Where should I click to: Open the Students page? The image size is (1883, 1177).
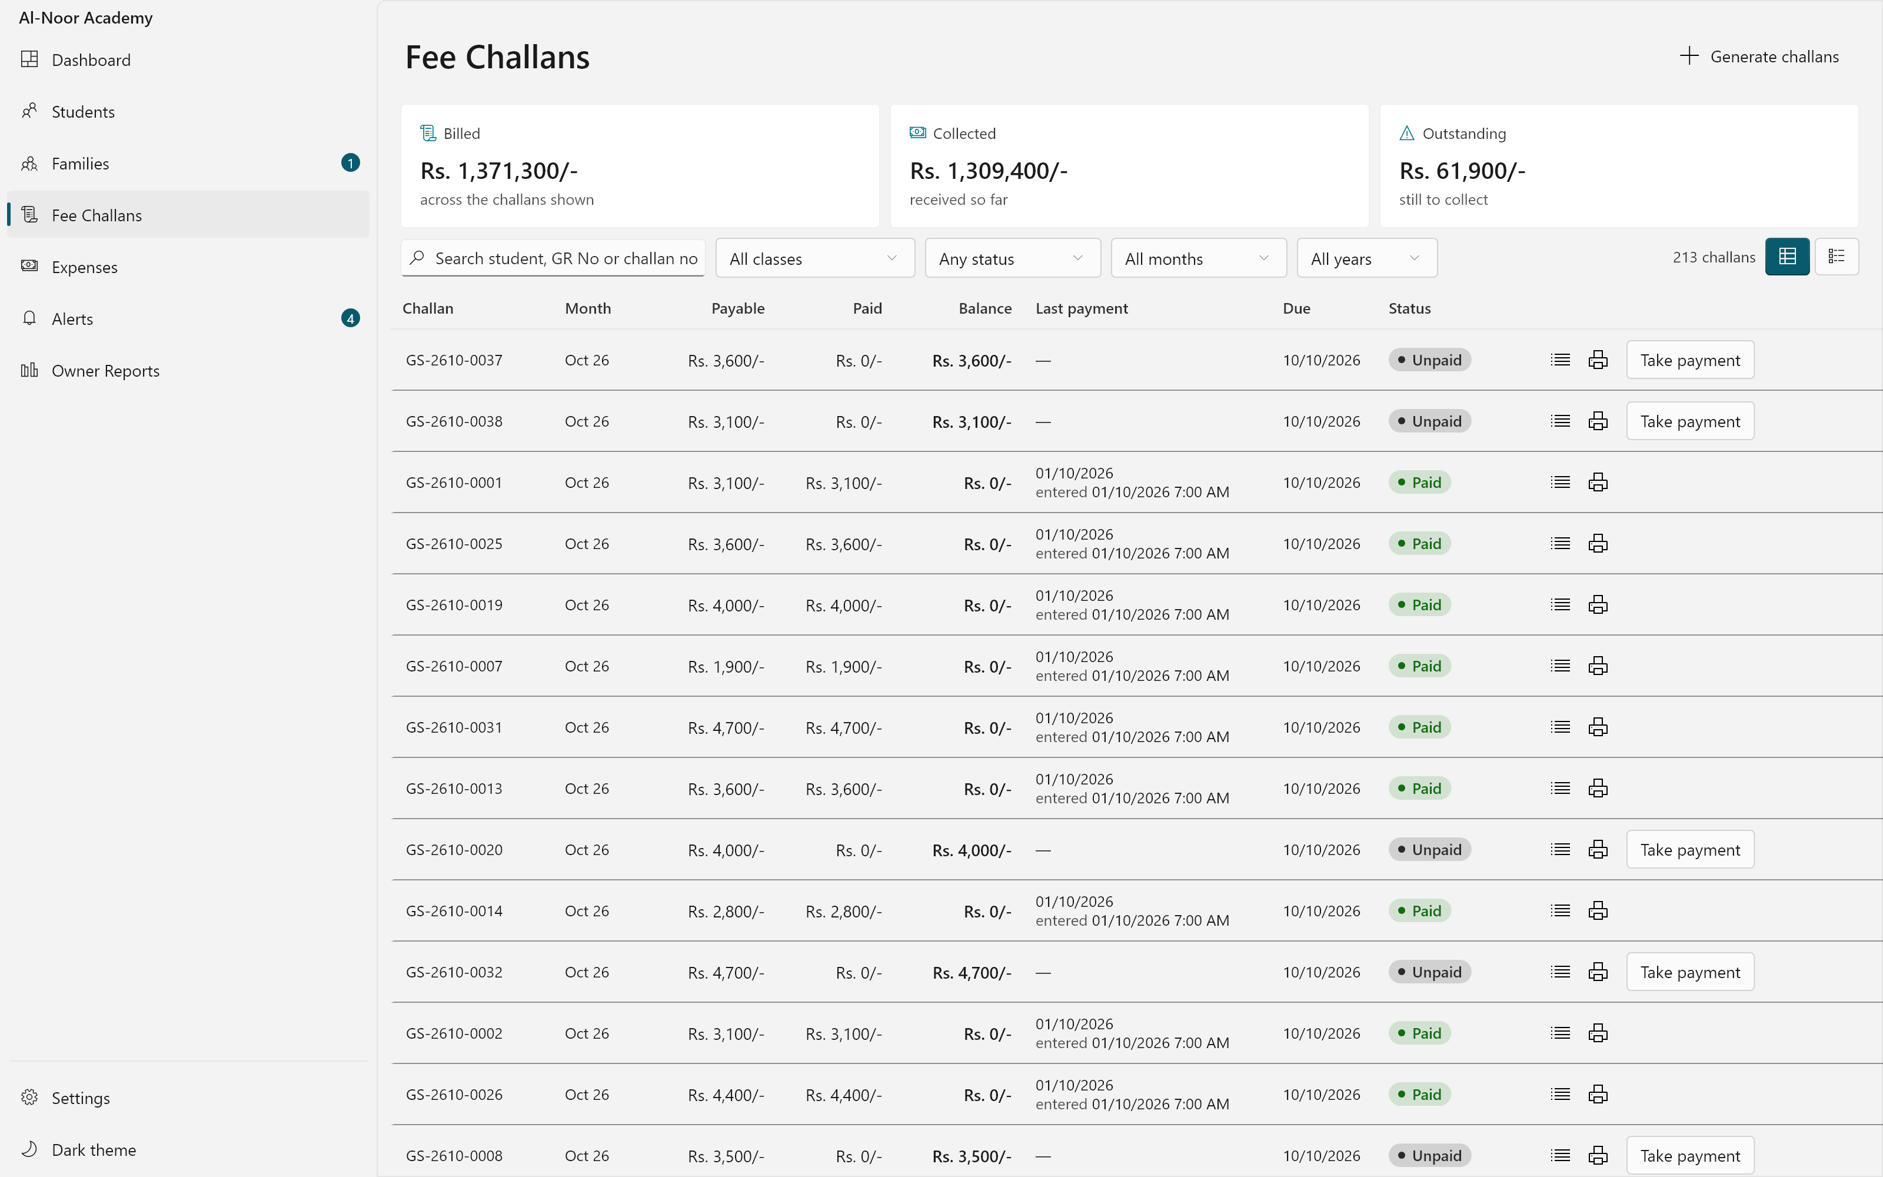coord(188,111)
